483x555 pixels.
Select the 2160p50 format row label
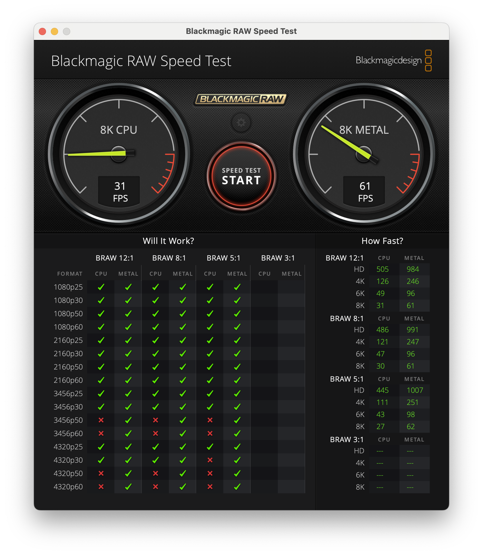[68, 367]
